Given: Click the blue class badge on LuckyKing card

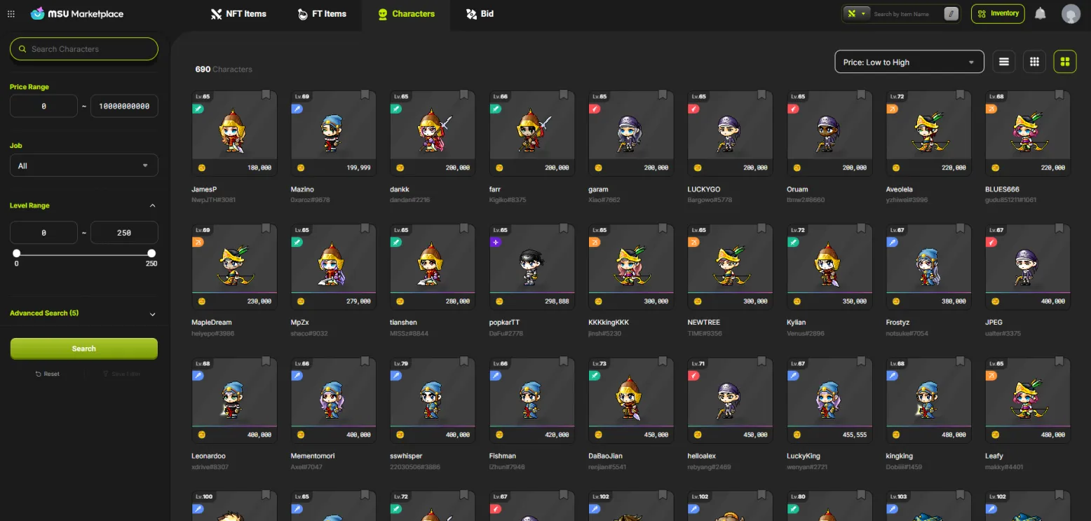Looking at the screenshot, I should coord(793,376).
